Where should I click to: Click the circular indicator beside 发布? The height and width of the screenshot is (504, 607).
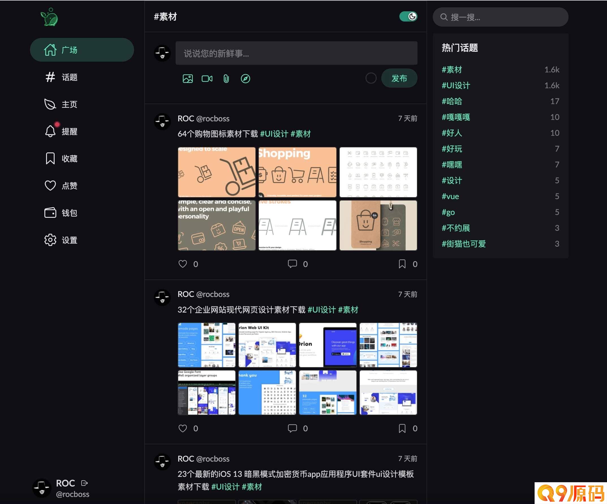371,78
